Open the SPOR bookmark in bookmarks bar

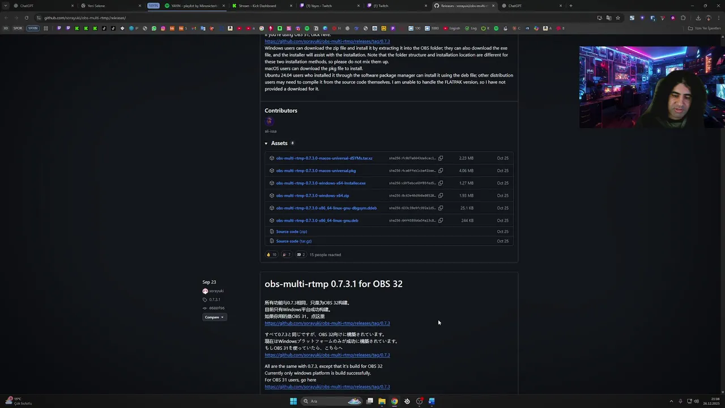pyautogui.click(x=18, y=28)
